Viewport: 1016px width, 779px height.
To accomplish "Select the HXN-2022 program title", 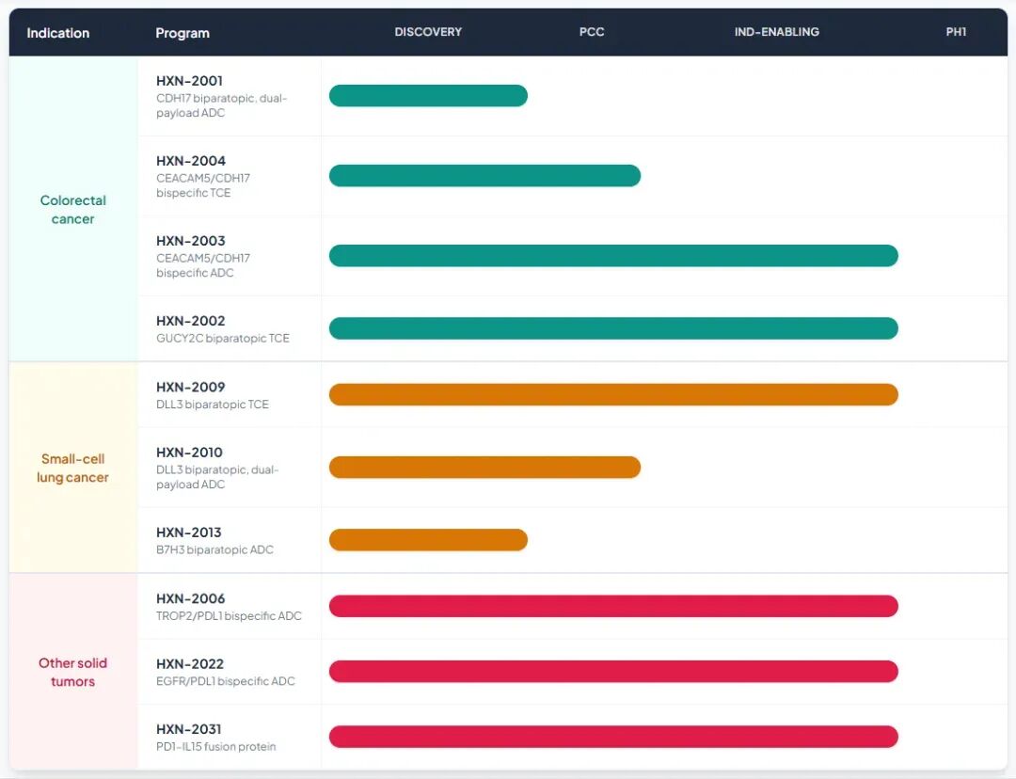I will click(190, 664).
